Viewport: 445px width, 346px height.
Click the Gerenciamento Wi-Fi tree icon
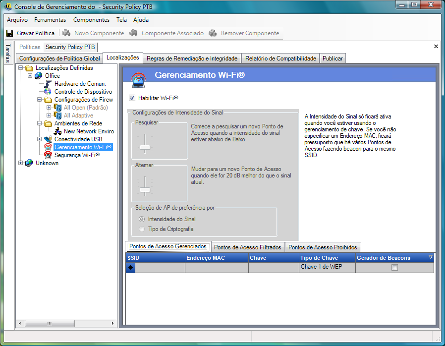48,147
